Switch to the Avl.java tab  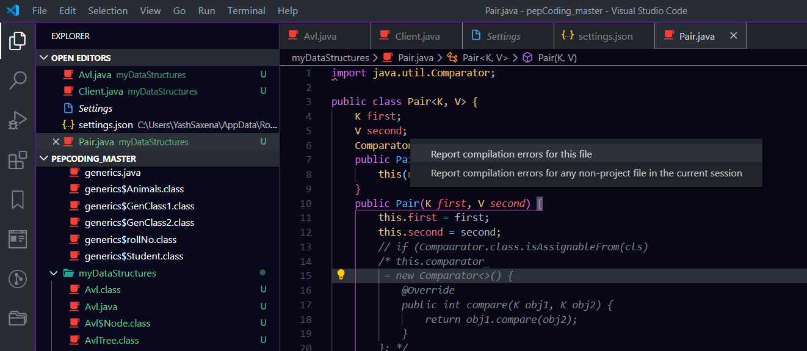[x=325, y=36]
